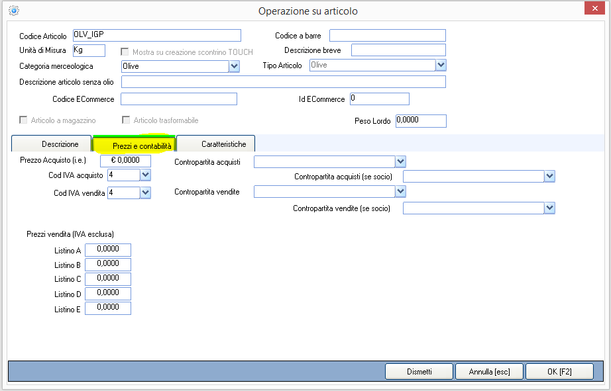611x391 pixels.
Task: Click Contropartita vendite (se socio) text box
Action: pyautogui.click(x=473, y=208)
